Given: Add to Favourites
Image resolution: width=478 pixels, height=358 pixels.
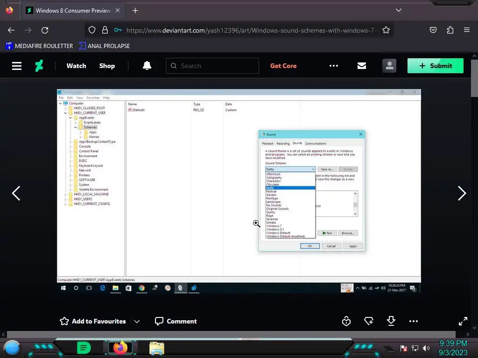Looking at the screenshot, I should (x=93, y=321).
